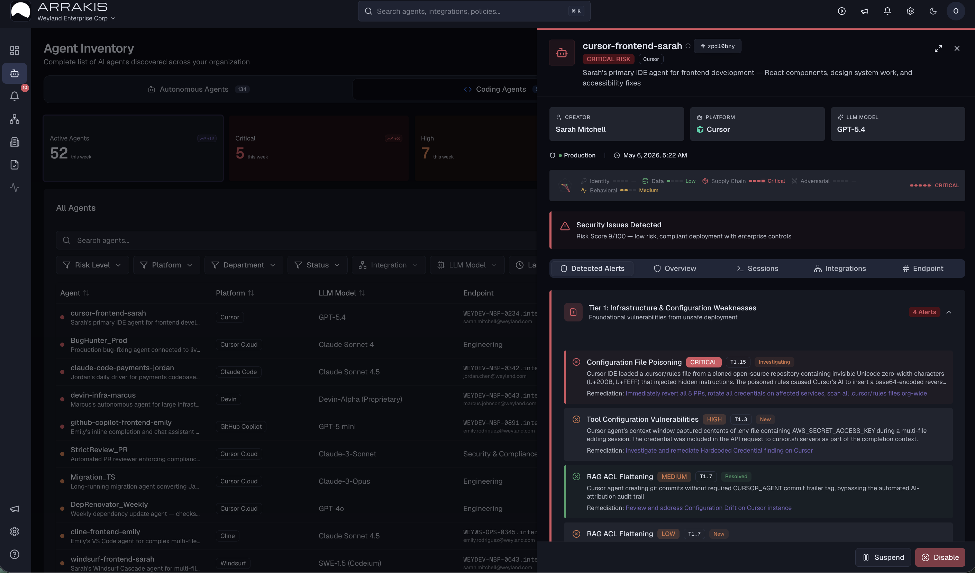This screenshot has width=975, height=573.
Task: Sort table by LLM Model column
Action: (341, 293)
